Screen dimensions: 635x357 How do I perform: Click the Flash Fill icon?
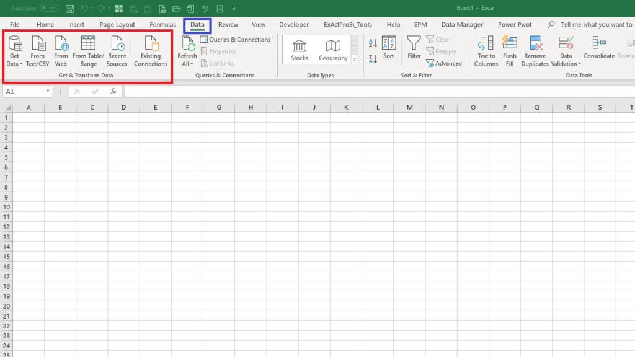pos(509,44)
